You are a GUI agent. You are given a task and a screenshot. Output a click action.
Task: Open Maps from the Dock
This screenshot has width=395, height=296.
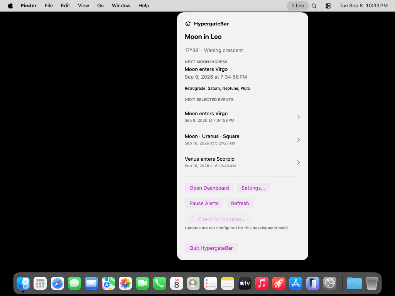(108, 283)
